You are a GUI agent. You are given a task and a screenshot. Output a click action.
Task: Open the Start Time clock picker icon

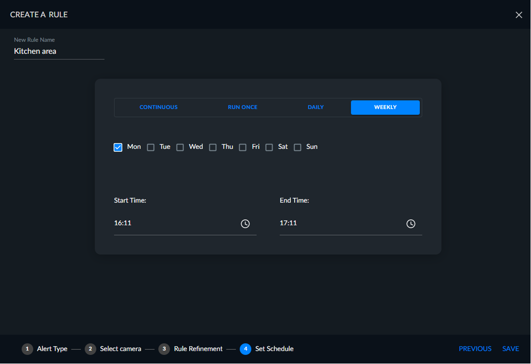245,224
